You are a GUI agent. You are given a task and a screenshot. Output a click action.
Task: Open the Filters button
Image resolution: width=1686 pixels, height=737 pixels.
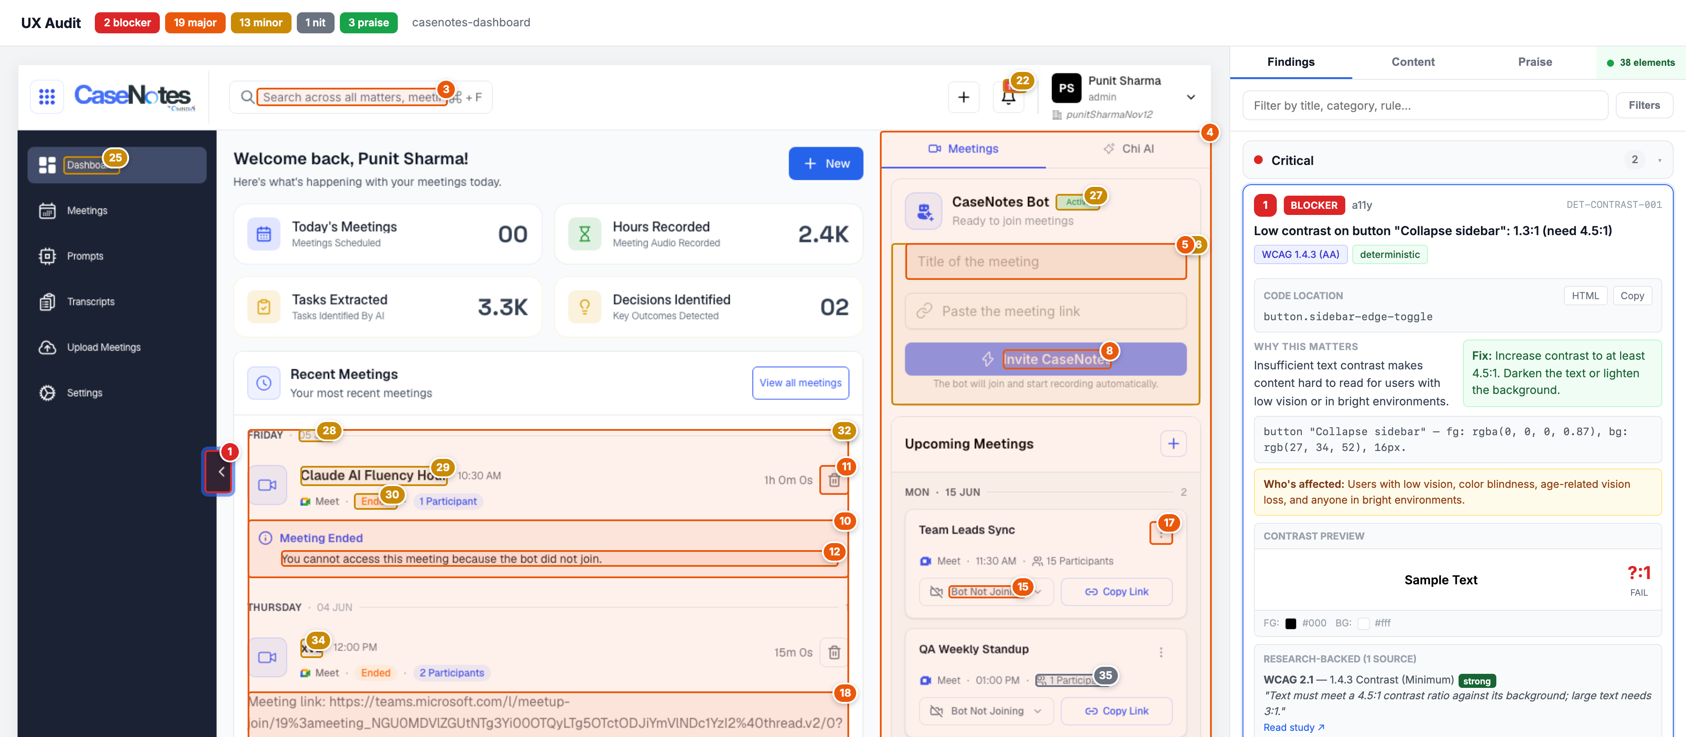(x=1643, y=105)
